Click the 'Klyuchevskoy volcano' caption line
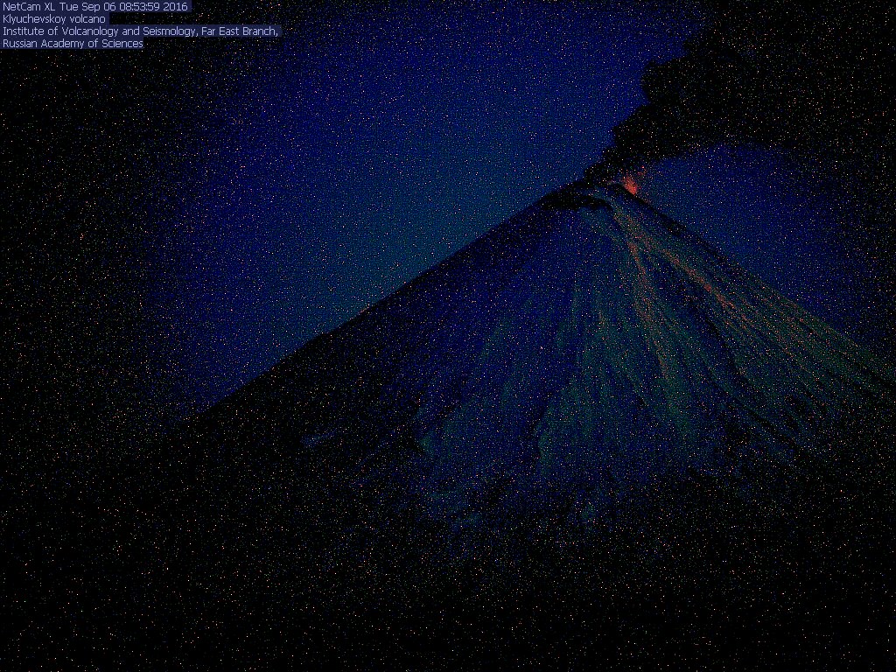896x672 pixels. click(53, 19)
